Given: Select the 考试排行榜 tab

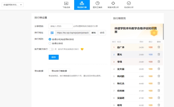Looking at the screenshot, I should [82, 5].
